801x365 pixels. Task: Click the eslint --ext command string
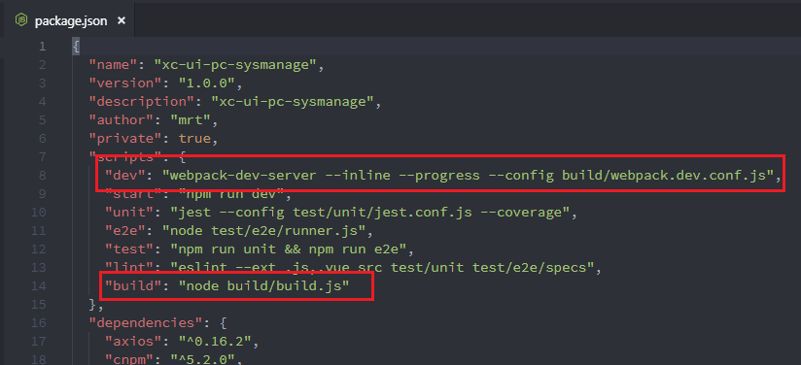pyautogui.click(x=382, y=267)
